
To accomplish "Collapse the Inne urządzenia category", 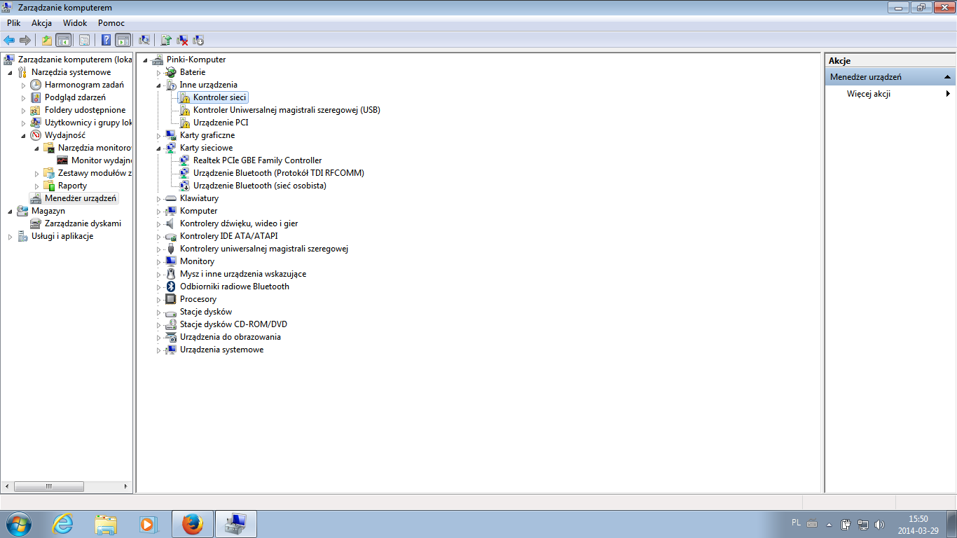I will 159,85.
